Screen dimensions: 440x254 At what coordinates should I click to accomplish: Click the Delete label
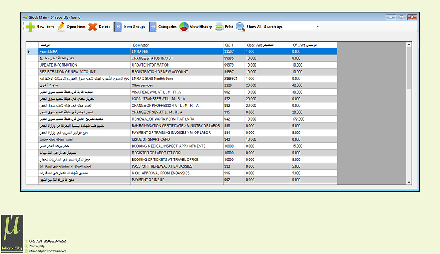(104, 27)
